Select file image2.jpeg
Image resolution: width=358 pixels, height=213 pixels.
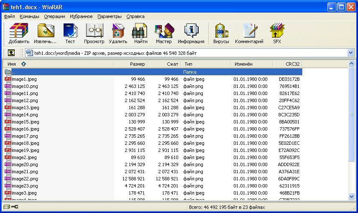pyautogui.click(x=24, y=157)
